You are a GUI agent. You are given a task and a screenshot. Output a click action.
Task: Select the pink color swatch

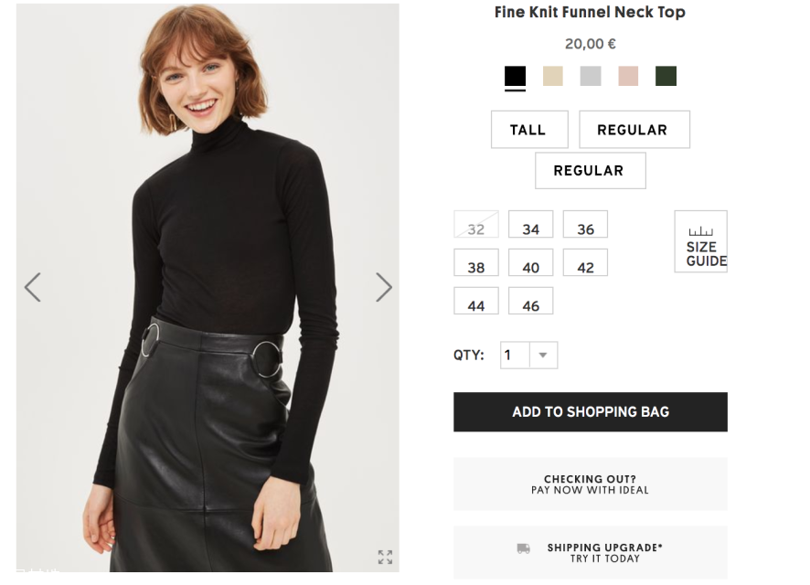click(x=628, y=76)
